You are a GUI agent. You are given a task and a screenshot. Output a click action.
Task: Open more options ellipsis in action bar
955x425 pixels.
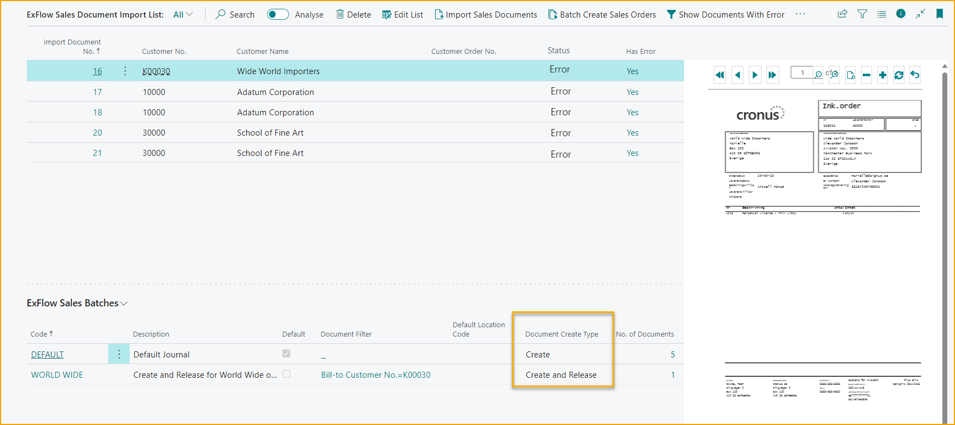[x=800, y=14]
